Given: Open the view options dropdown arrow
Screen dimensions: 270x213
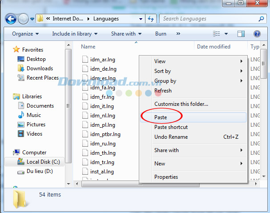Looking at the screenshot, I should pyautogui.click(x=226, y=34).
